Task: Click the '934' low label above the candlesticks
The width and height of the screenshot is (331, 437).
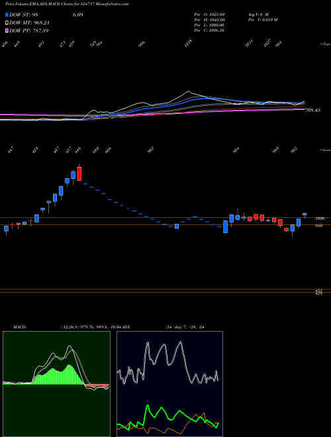Action: [236, 150]
